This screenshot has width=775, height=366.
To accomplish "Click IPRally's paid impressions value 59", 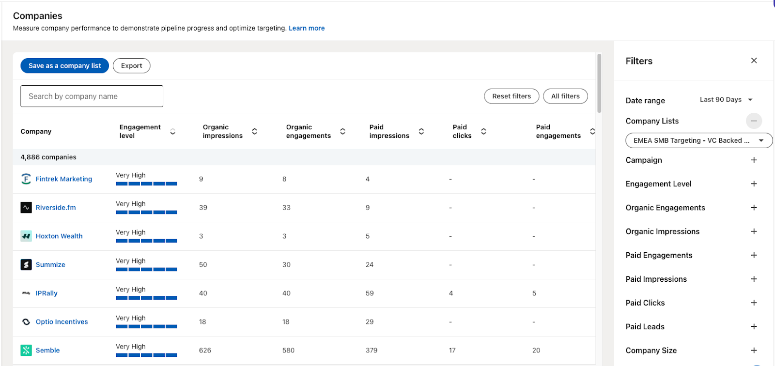I will pos(370,293).
